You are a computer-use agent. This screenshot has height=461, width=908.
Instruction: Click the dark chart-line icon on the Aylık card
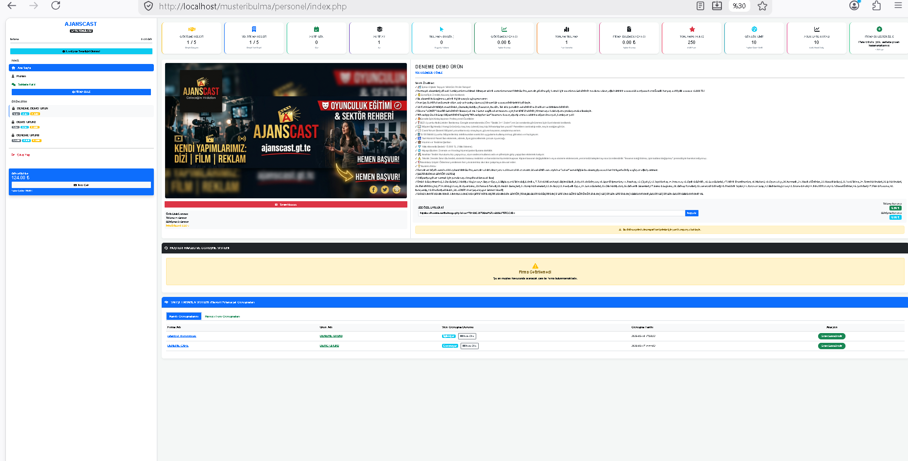(817, 29)
